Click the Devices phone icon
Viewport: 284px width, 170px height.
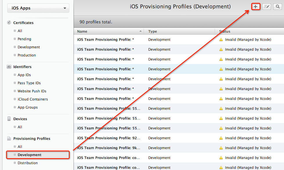pyautogui.click(x=9, y=119)
